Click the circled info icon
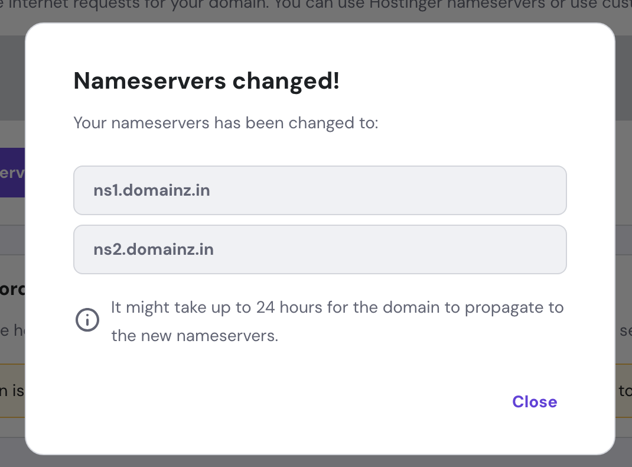Viewport: 632px width, 467px height. click(x=87, y=321)
